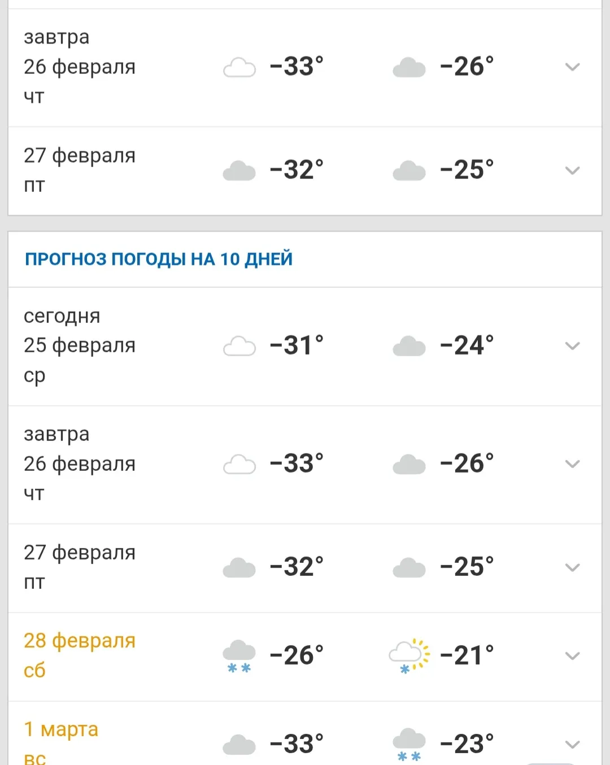Select the orange 28 февраля сб date label
The image size is (610, 765).
tap(80, 655)
